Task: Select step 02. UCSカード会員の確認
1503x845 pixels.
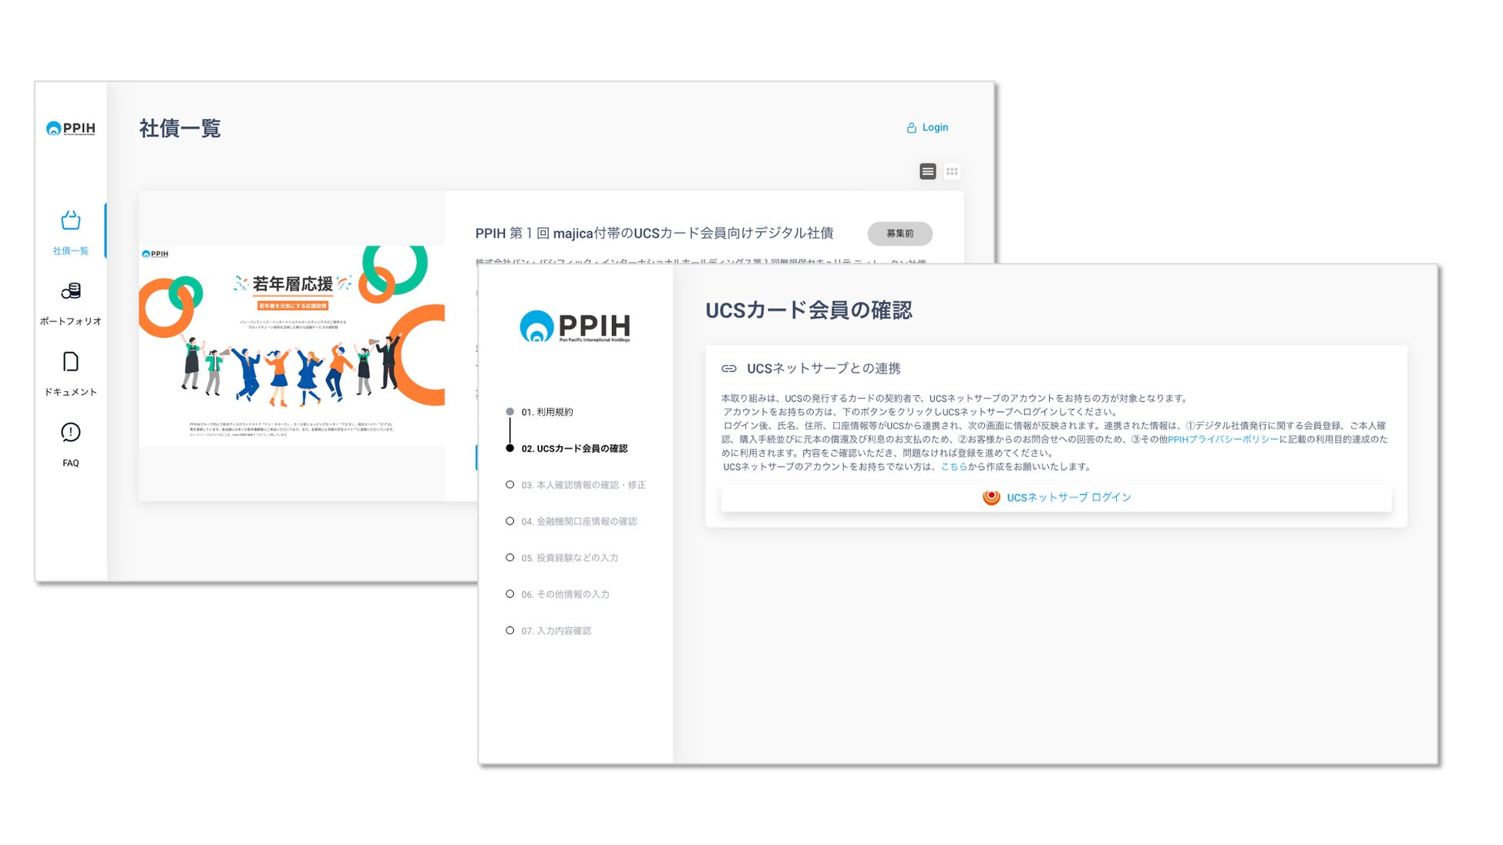Action: click(573, 448)
